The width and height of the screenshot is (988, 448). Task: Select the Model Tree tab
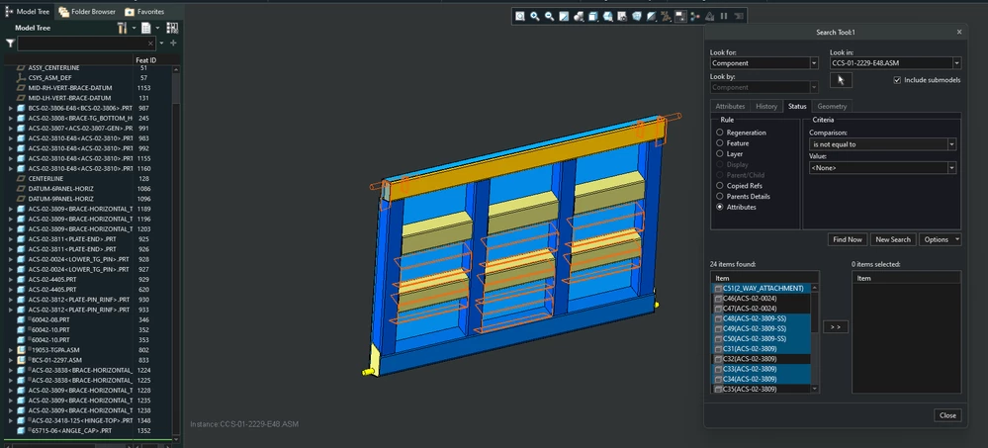[28, 11]
